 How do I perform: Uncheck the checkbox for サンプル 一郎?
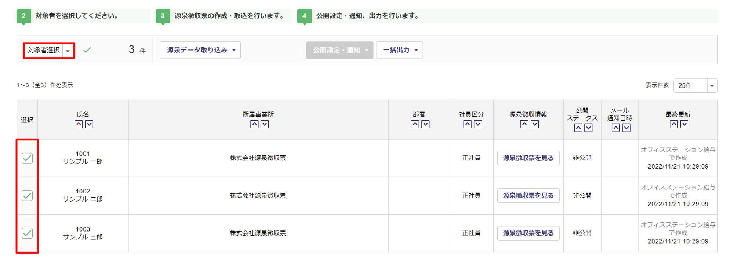point(27,158)
